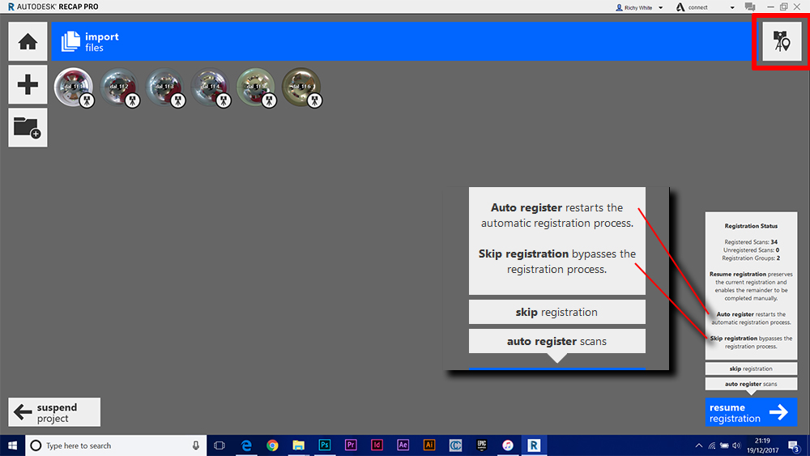Click the taskbar microphone icon

(196, 445)
